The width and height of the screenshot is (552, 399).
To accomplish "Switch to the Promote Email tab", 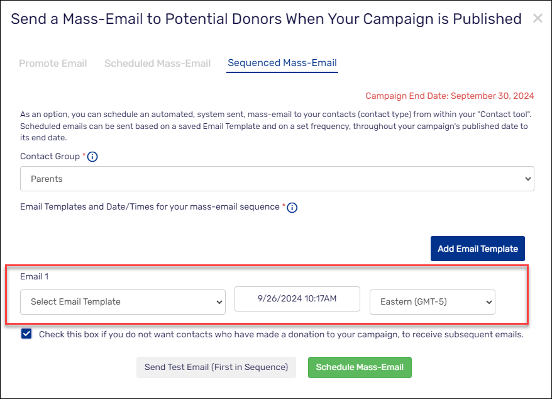I will click(x=53, y=63).
